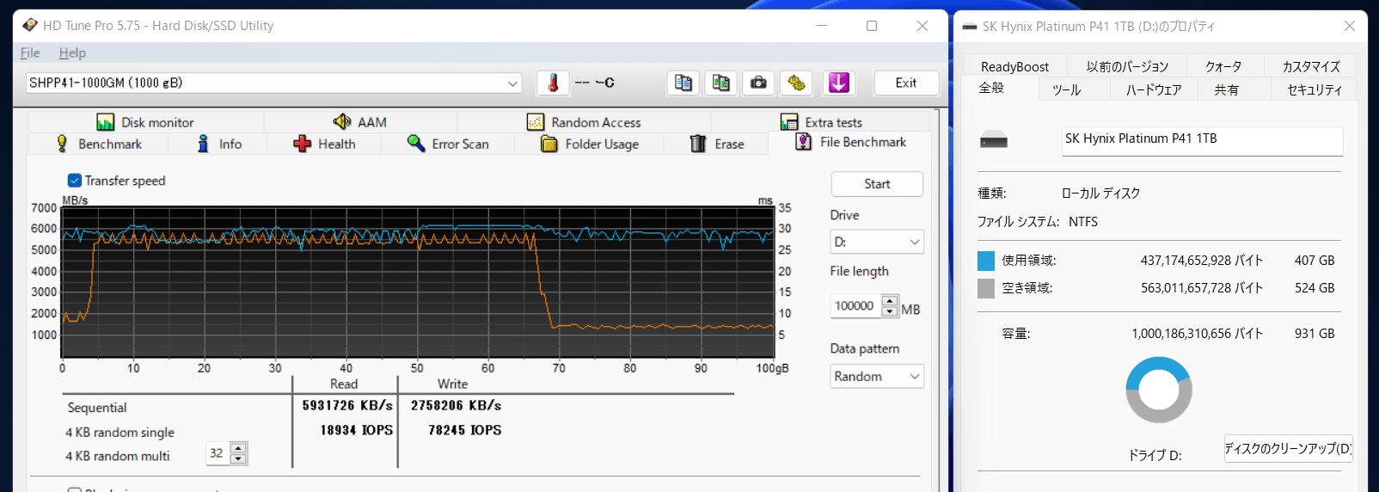This screenshot has height=492, width=1379.
Task: Open the クォータ tab
Action: 1223,66
